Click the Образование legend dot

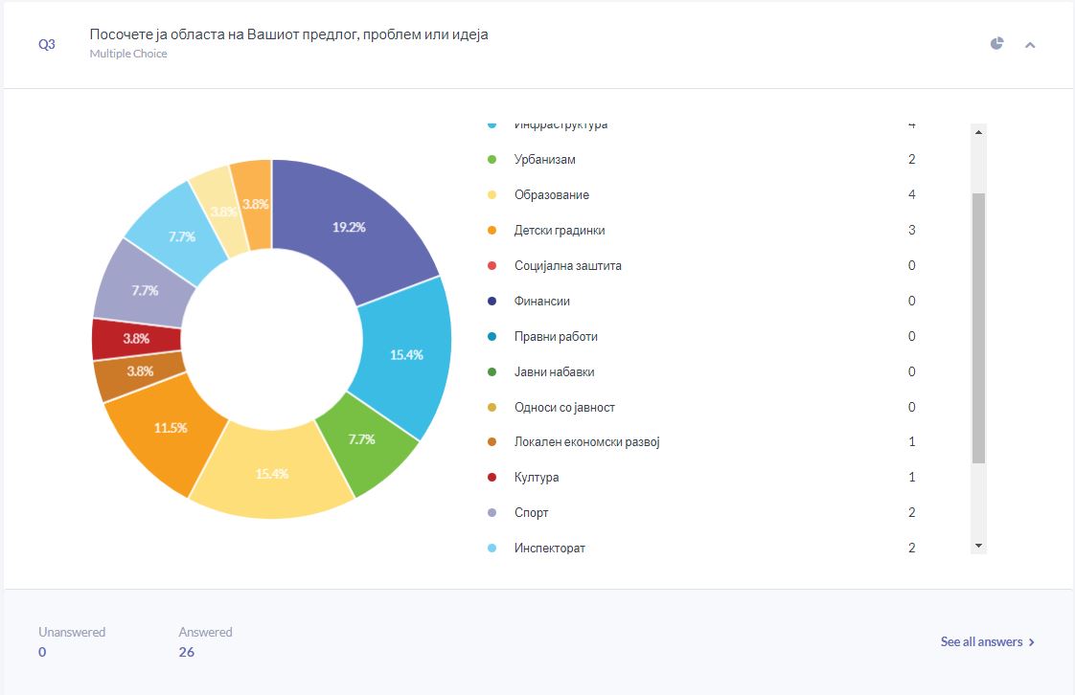492,195
